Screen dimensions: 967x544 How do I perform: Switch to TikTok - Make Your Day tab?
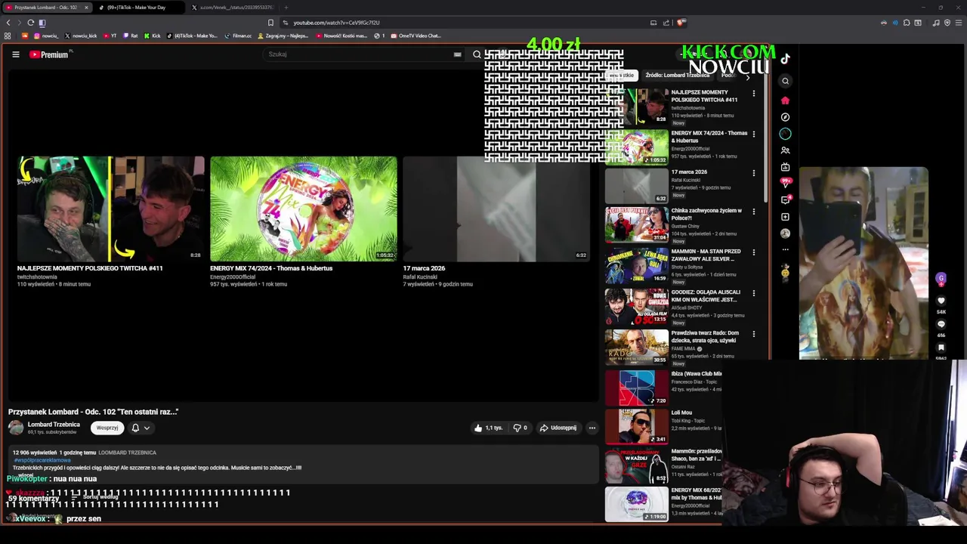[x=139, y=8]
